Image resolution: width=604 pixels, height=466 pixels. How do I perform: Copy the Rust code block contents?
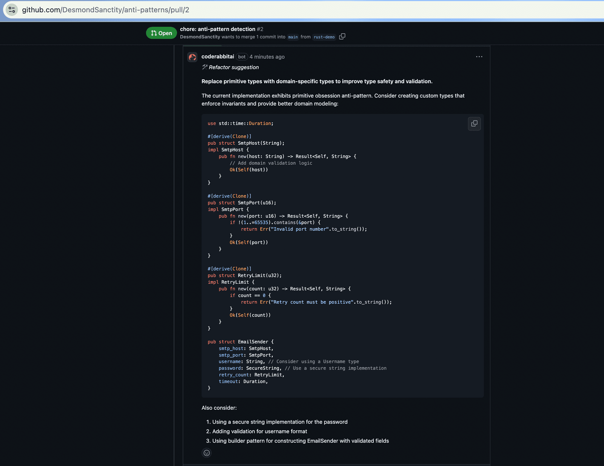tap(474, 124)
